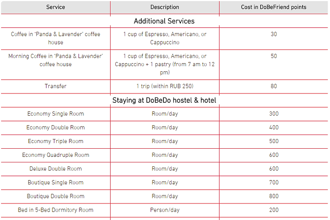
Task: Click the Service column header
Action: click(x=56, y=7)
